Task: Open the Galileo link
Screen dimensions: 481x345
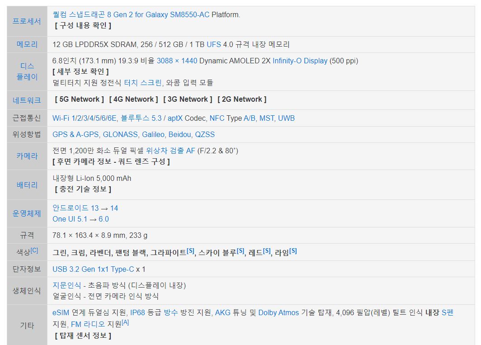Action: (153, 134)
